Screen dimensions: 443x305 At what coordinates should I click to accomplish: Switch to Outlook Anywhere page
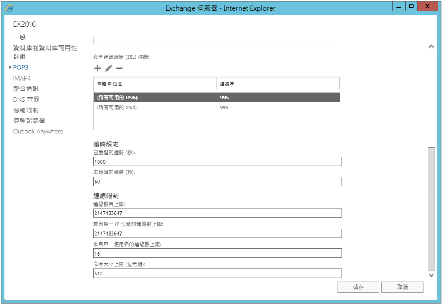coord(38,131)
